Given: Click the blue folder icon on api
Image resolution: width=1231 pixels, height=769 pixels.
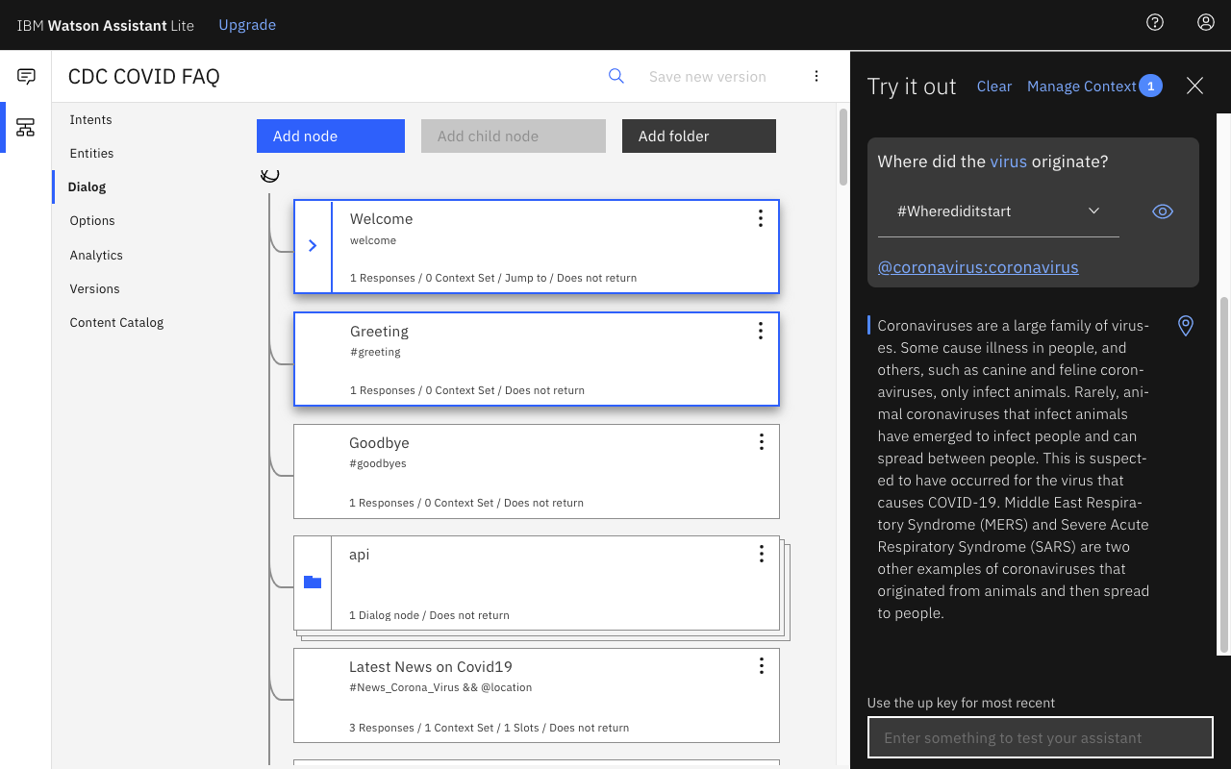Looking at the screenshot, I should 313,582.
